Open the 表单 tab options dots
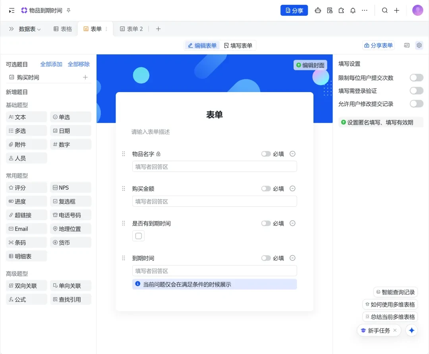Screen dimensions: 429x354 pos(106,29)
